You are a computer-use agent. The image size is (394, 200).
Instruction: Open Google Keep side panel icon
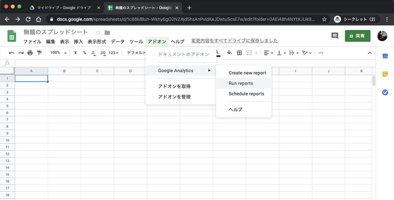pos(385,74)
